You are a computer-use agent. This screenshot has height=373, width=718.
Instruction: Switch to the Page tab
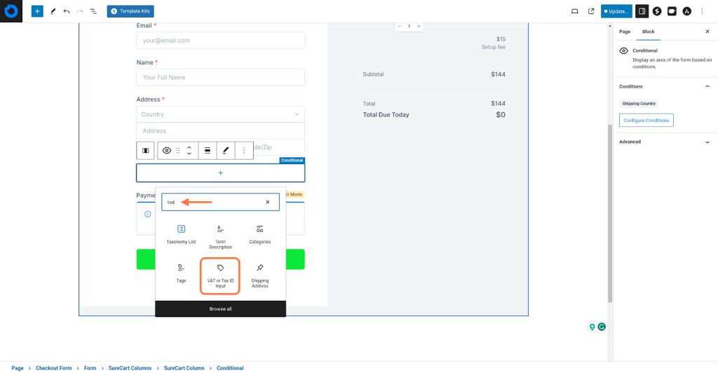tap(625, 32)
